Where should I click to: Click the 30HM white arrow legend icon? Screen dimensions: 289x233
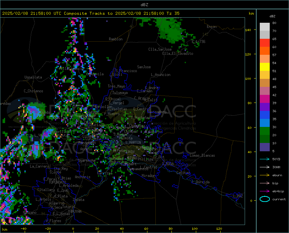[265, 167]
